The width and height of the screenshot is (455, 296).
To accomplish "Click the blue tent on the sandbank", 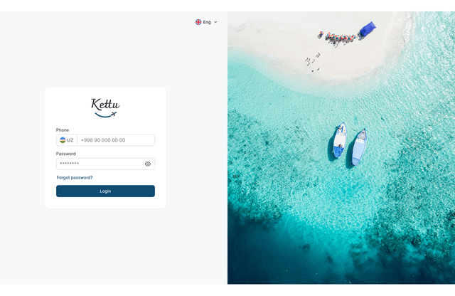I will coord(368,29).
